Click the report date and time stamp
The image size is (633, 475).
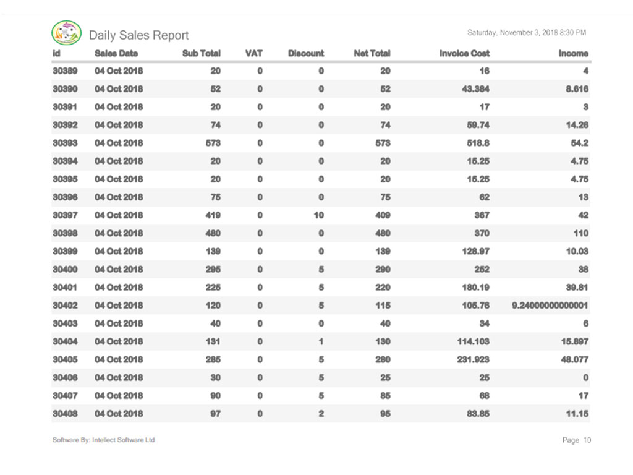(526, 32)
